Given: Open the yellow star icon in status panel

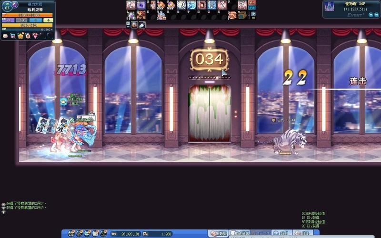Looking at the screenshot, I should click(20, 36).
